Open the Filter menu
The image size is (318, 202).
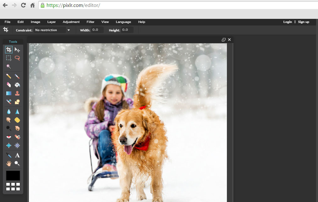90,22
